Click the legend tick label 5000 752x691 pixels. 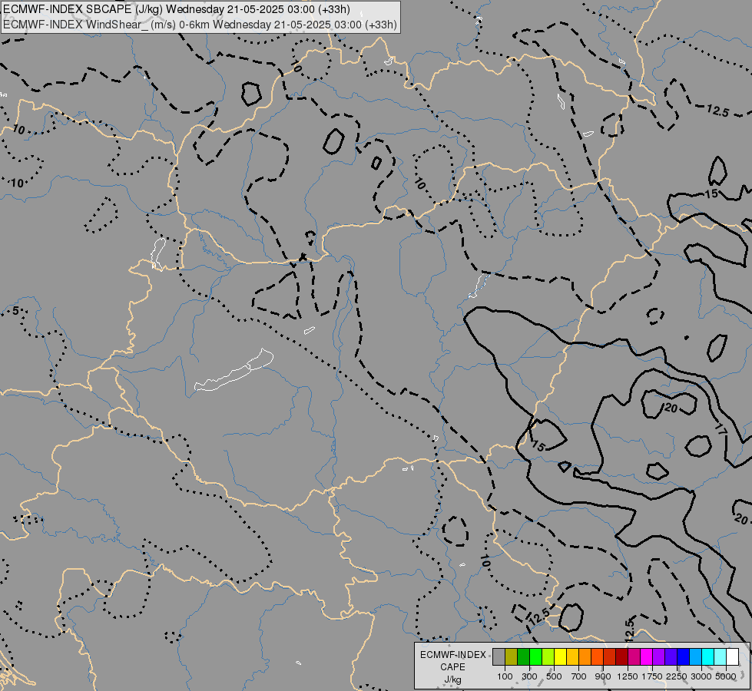point(726,676)
